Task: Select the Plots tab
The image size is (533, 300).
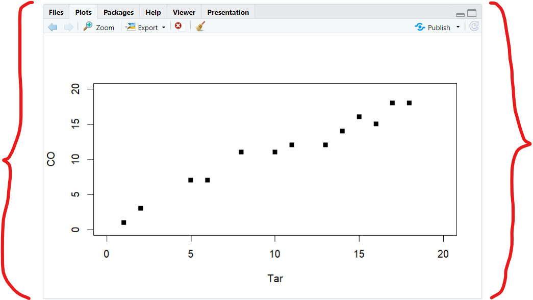Action: (x=83, y=12)
